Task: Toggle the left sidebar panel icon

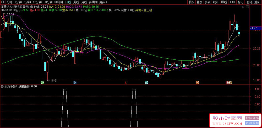Action: (3, 2)
